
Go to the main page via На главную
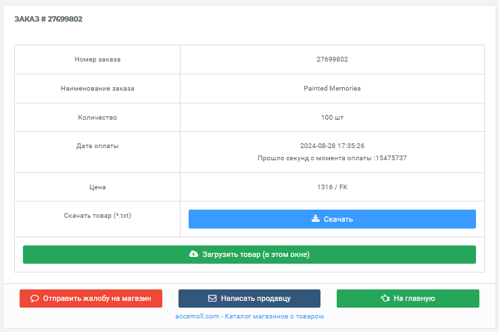pyautogui.click(x=408, y=298)
